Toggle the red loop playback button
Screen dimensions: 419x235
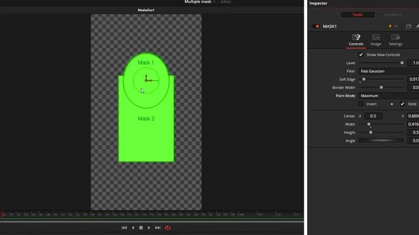(168, 228)
